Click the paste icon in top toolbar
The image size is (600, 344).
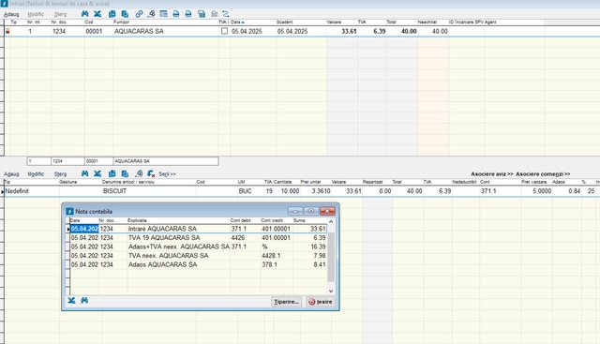tap(125, 14)
